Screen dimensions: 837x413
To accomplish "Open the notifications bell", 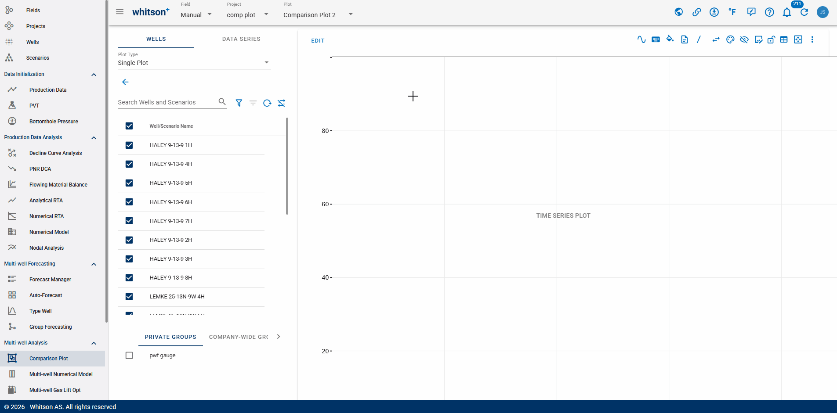I will tap(787, 12).
